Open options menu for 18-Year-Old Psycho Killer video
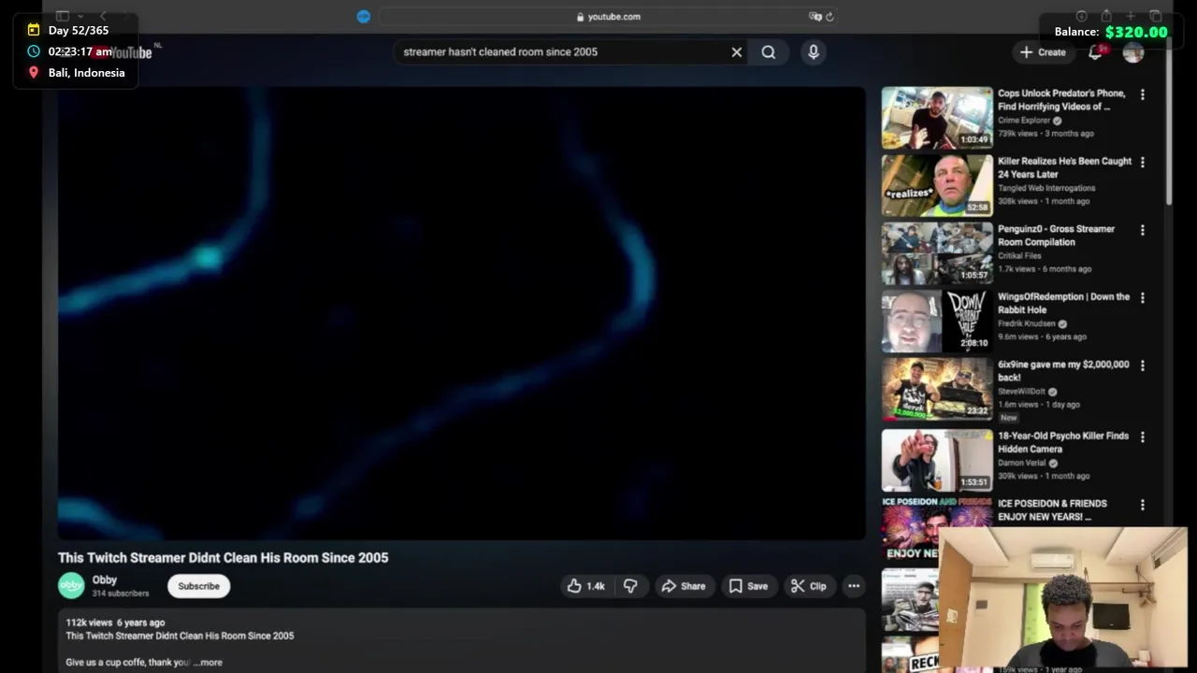1197x673 pixels. [x=1142, y=437]
